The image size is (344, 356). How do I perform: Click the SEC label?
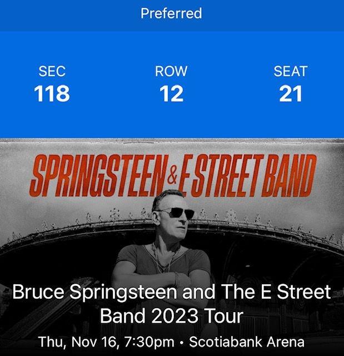click(52, 71)
